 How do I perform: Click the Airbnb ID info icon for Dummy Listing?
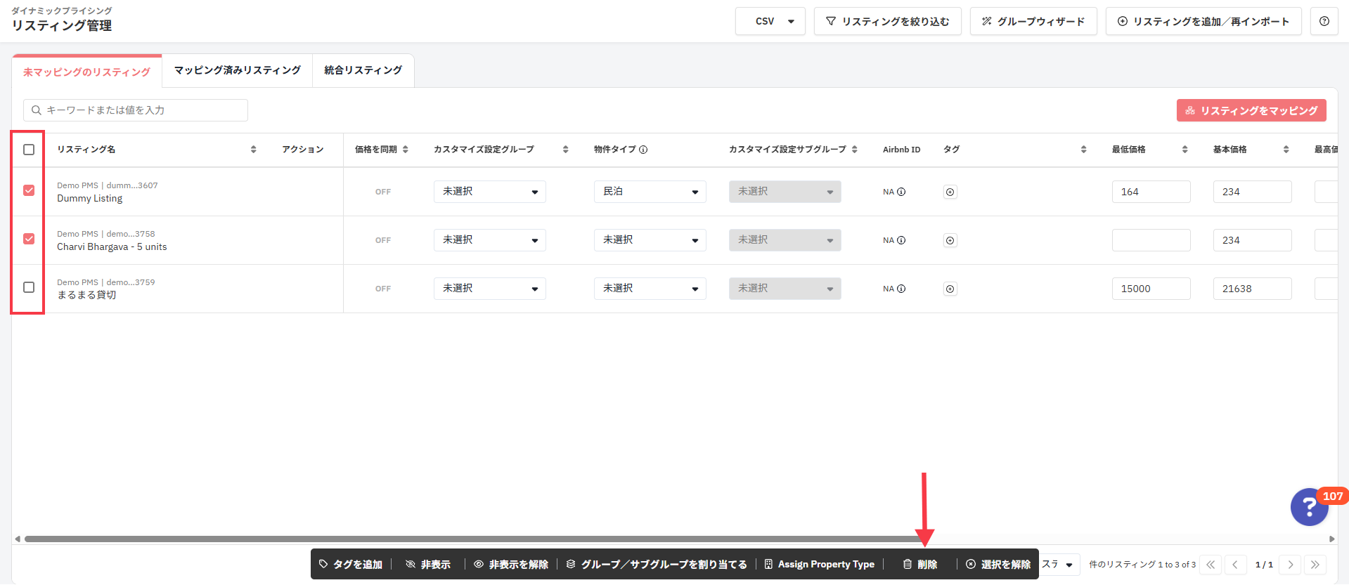point(901,192)
